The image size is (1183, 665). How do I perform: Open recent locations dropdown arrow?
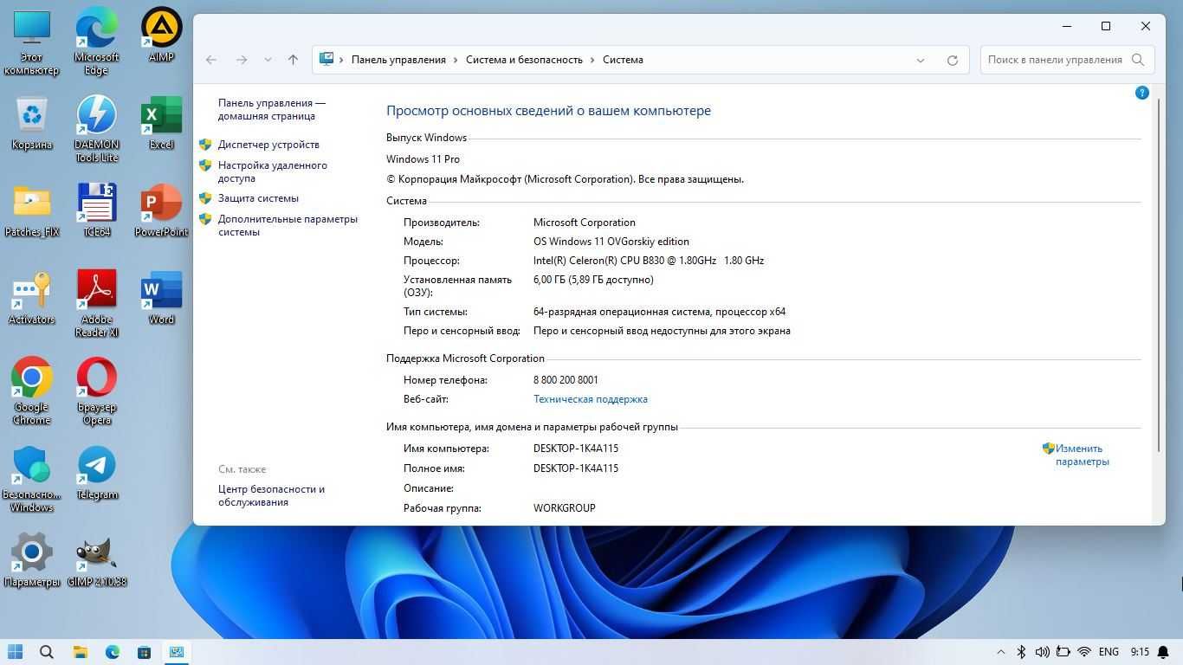(x=268, y=60)
